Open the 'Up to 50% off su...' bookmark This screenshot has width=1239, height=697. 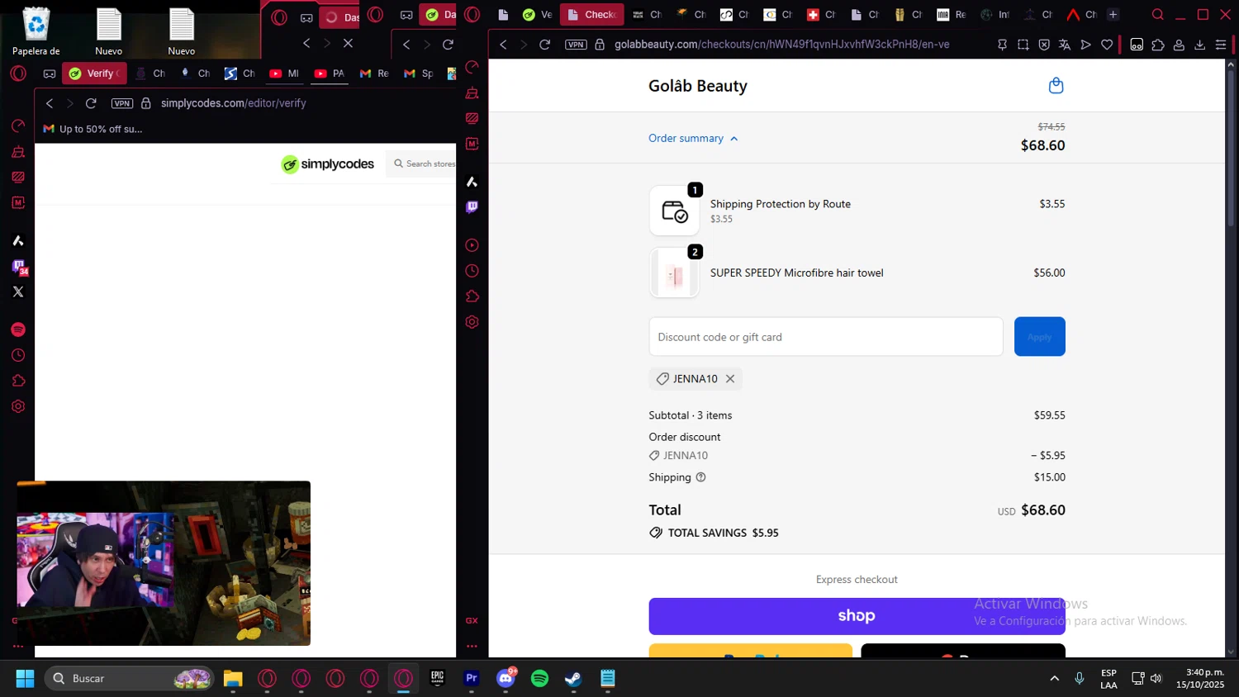[x=93, y=129]
